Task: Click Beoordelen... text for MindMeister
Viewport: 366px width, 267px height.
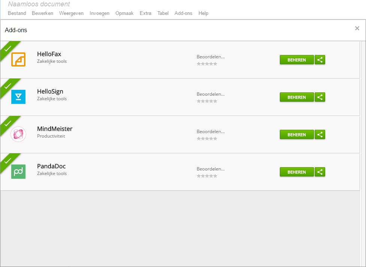Action: point(211,132)
